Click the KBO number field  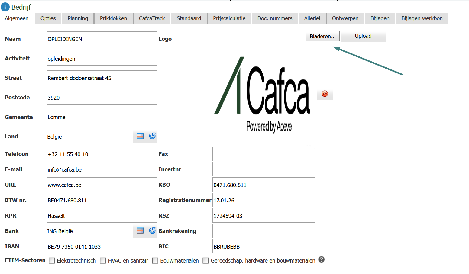pyautogui.click(x=264, y=185)
